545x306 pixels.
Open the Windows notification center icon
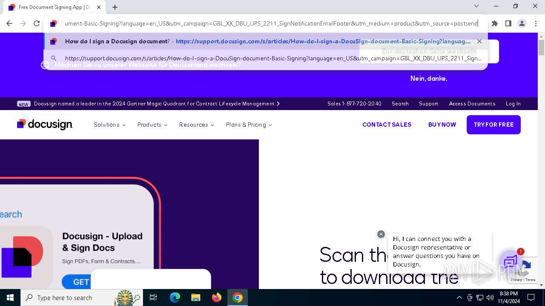click(x=531, y=297)
